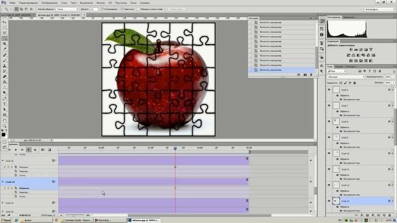Hide layer Слой 8 with eye icon

click(329, 121)
